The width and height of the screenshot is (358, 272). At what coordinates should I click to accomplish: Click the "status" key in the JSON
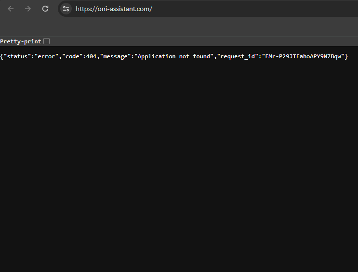(x=17, y=56)
